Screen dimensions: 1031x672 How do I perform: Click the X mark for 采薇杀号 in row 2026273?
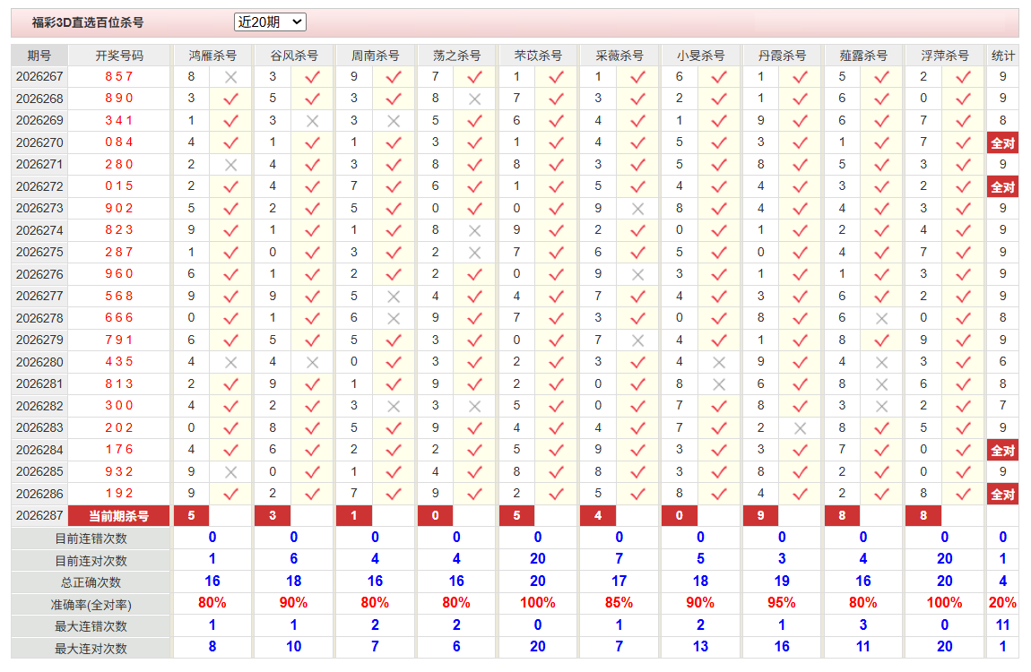637,209
